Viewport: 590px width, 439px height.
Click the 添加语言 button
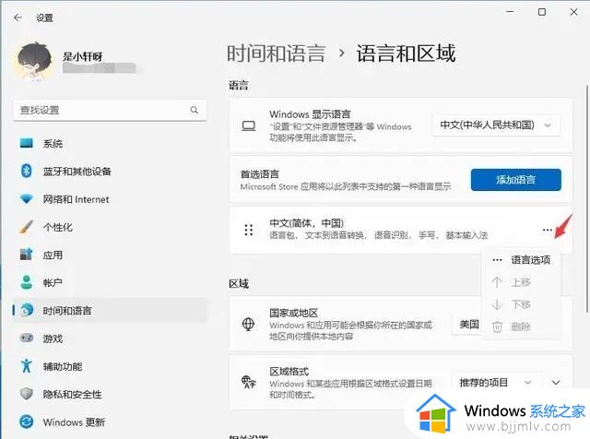516,180
